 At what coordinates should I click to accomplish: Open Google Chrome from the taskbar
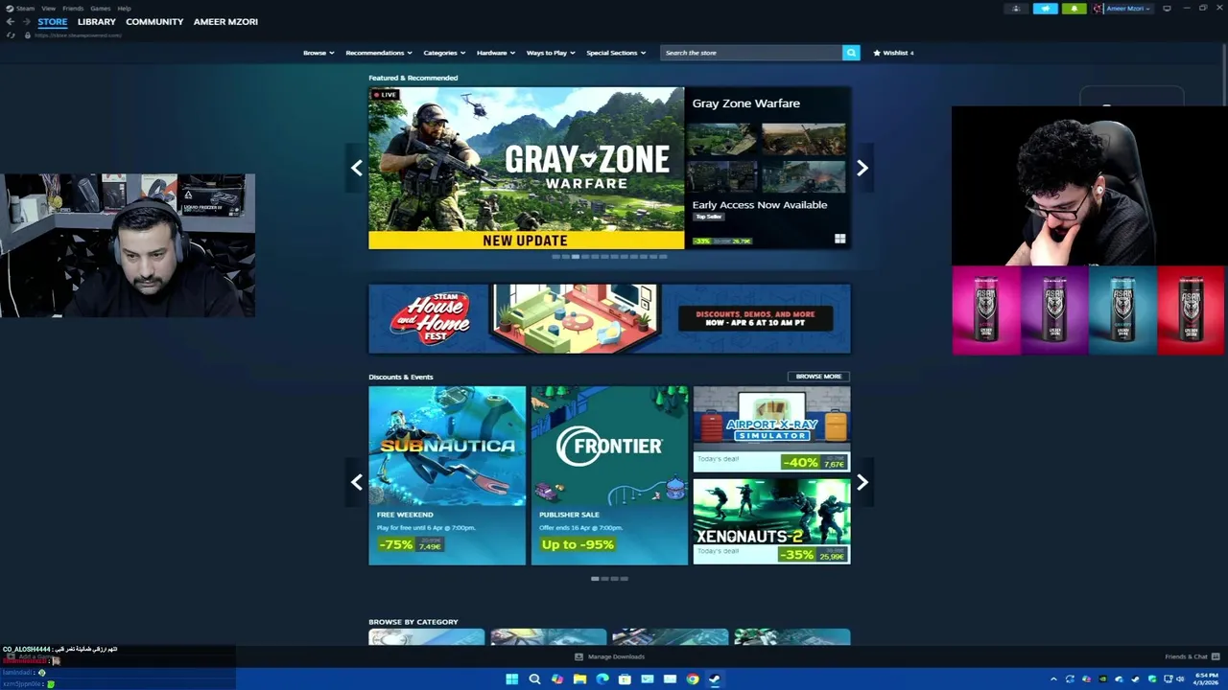click(692, 678)
